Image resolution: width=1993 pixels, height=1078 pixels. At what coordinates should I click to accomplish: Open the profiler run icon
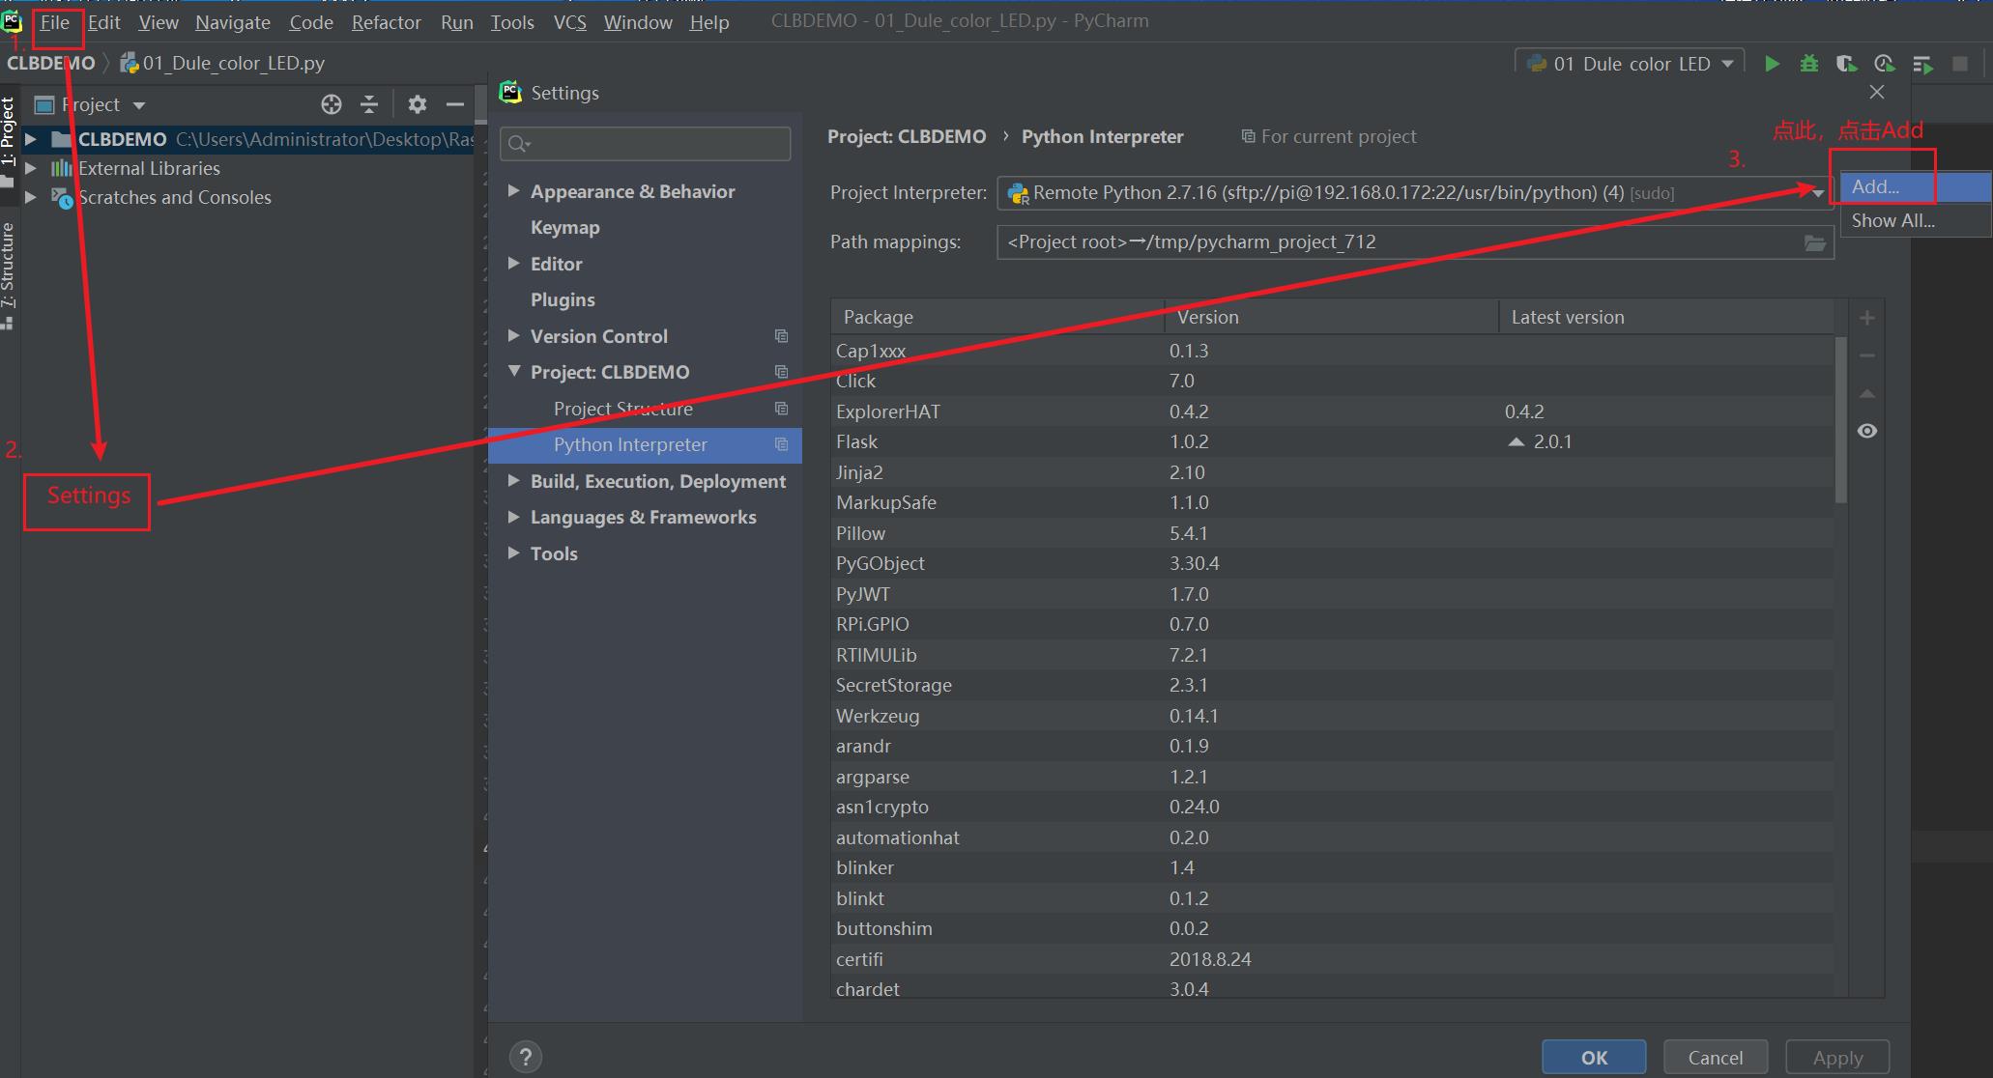tap(1884, 64)
